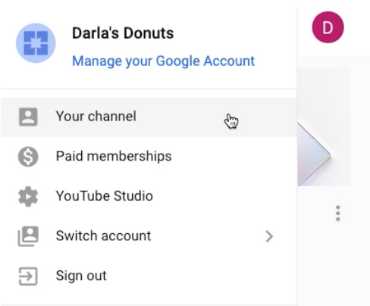Click the video thumbnail behind the menu
370x306 pixels.
point(324,127)
